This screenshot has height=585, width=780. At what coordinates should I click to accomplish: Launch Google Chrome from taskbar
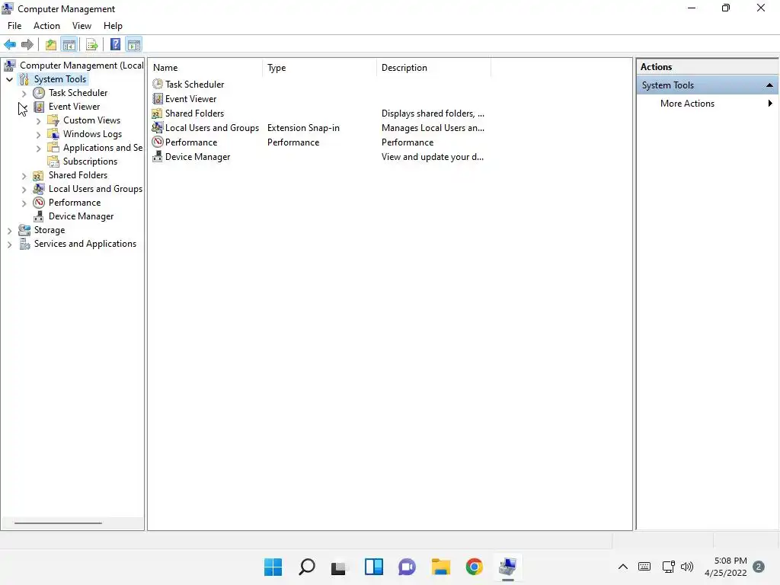[x=474, y=567]
